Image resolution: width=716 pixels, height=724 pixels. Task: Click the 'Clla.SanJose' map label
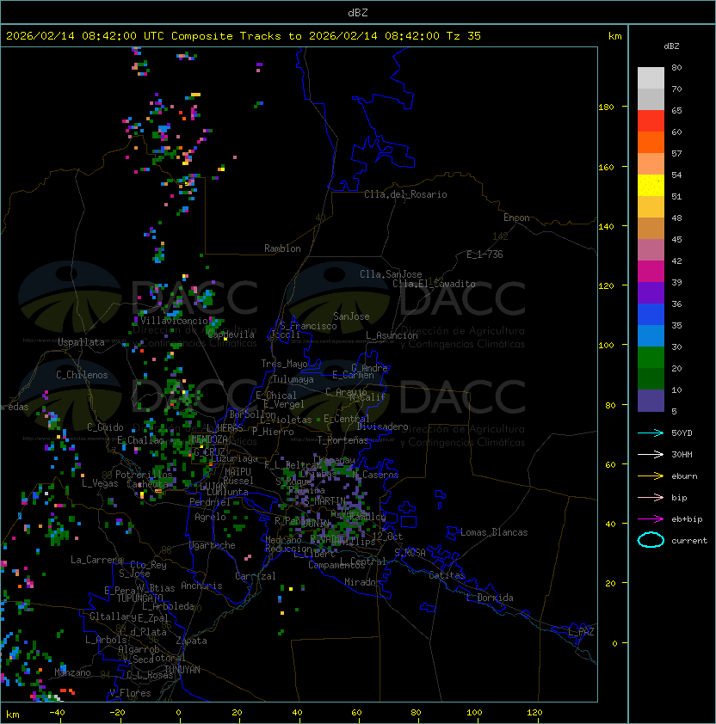click(391, 274)
